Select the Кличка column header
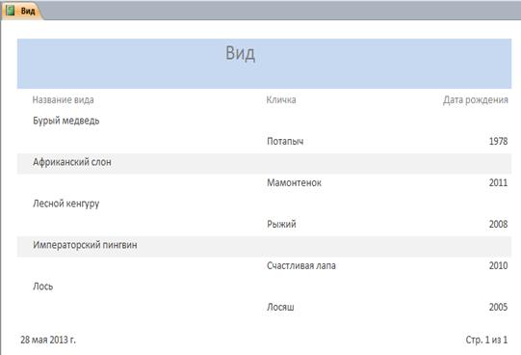This screenshot has height=355, width=521. tap(281, 99)
